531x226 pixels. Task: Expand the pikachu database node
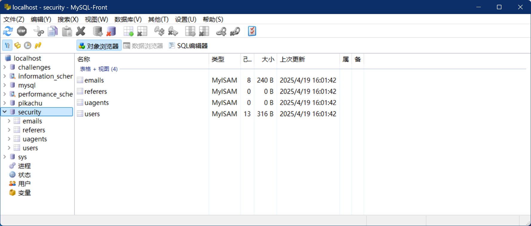[5, 103]
